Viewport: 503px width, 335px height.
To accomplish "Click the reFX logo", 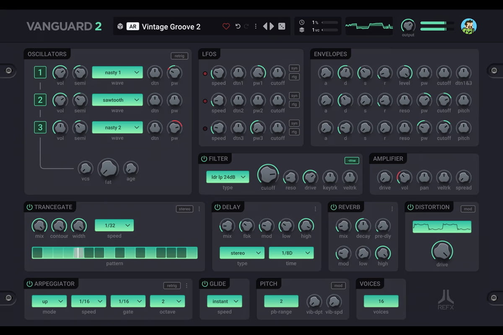I will (446, 300).
